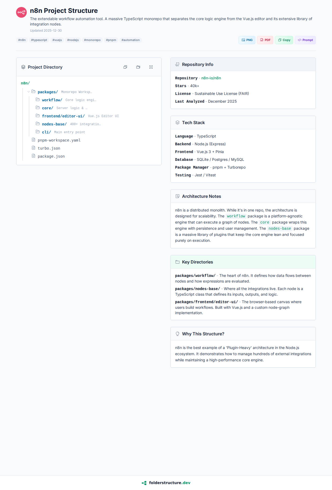
Task: Click the nodes-base/ folder icon
Action: (38, 124)
